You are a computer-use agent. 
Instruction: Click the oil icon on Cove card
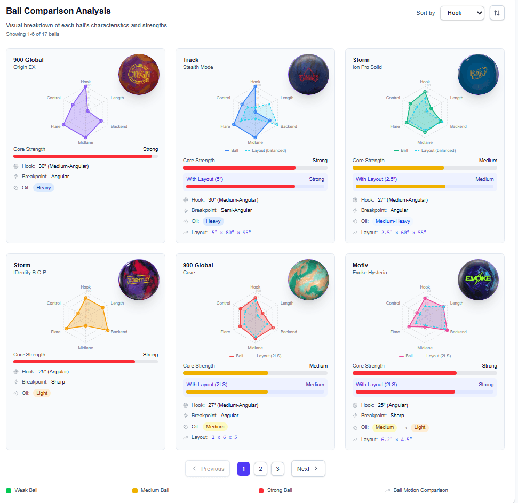186,427
